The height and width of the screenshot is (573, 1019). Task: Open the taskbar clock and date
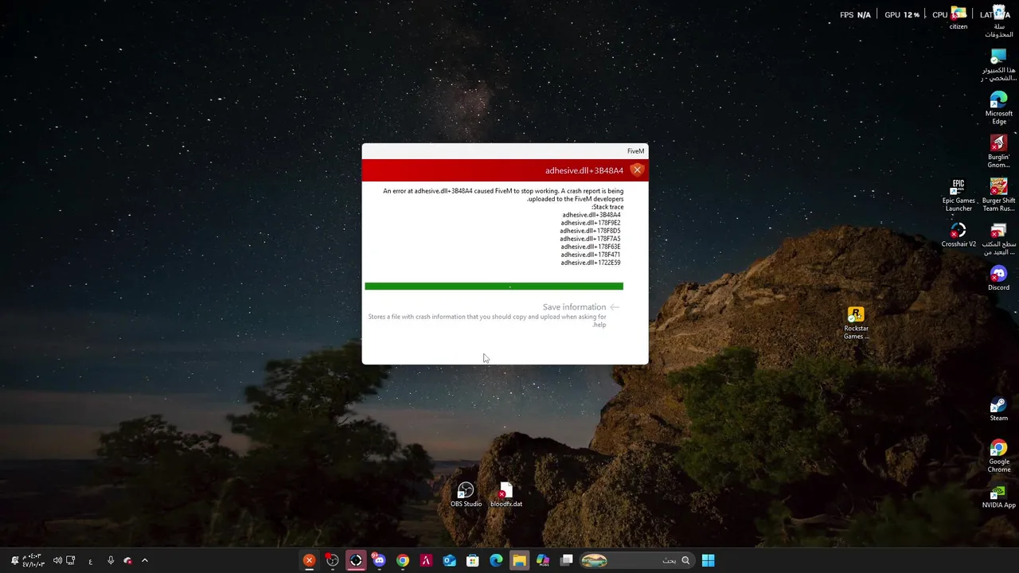tap(33, 560)
